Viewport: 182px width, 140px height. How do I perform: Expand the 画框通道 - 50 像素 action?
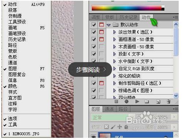click(115, 39)
